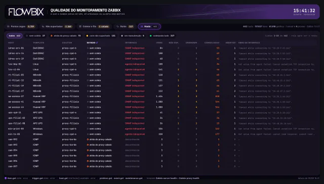Filter hosts 'em manutenção'

tap(133, 36)
